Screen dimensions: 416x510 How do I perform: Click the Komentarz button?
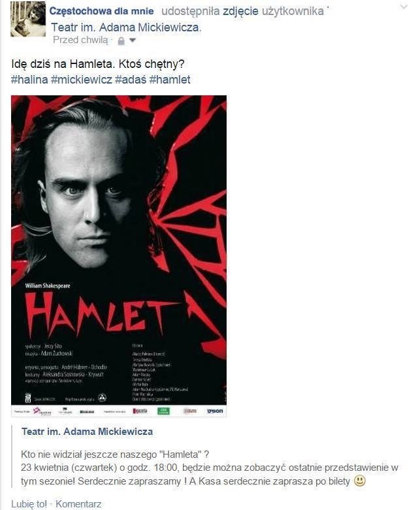(x=78, y=504)
